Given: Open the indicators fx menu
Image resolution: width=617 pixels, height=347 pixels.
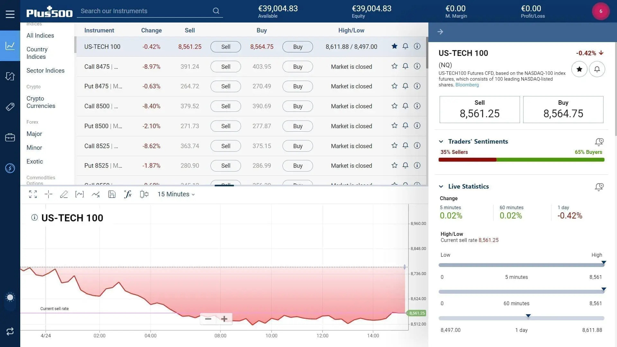Looking at the screenshot, I should [x=128, y=194].
